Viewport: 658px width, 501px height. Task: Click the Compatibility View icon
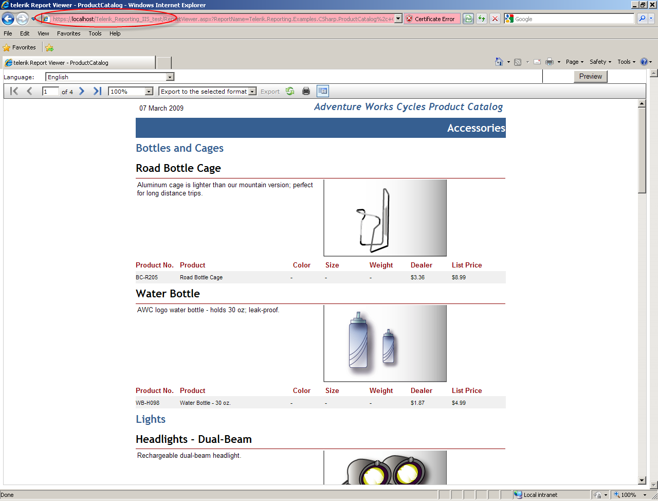[x=468, y=19]
